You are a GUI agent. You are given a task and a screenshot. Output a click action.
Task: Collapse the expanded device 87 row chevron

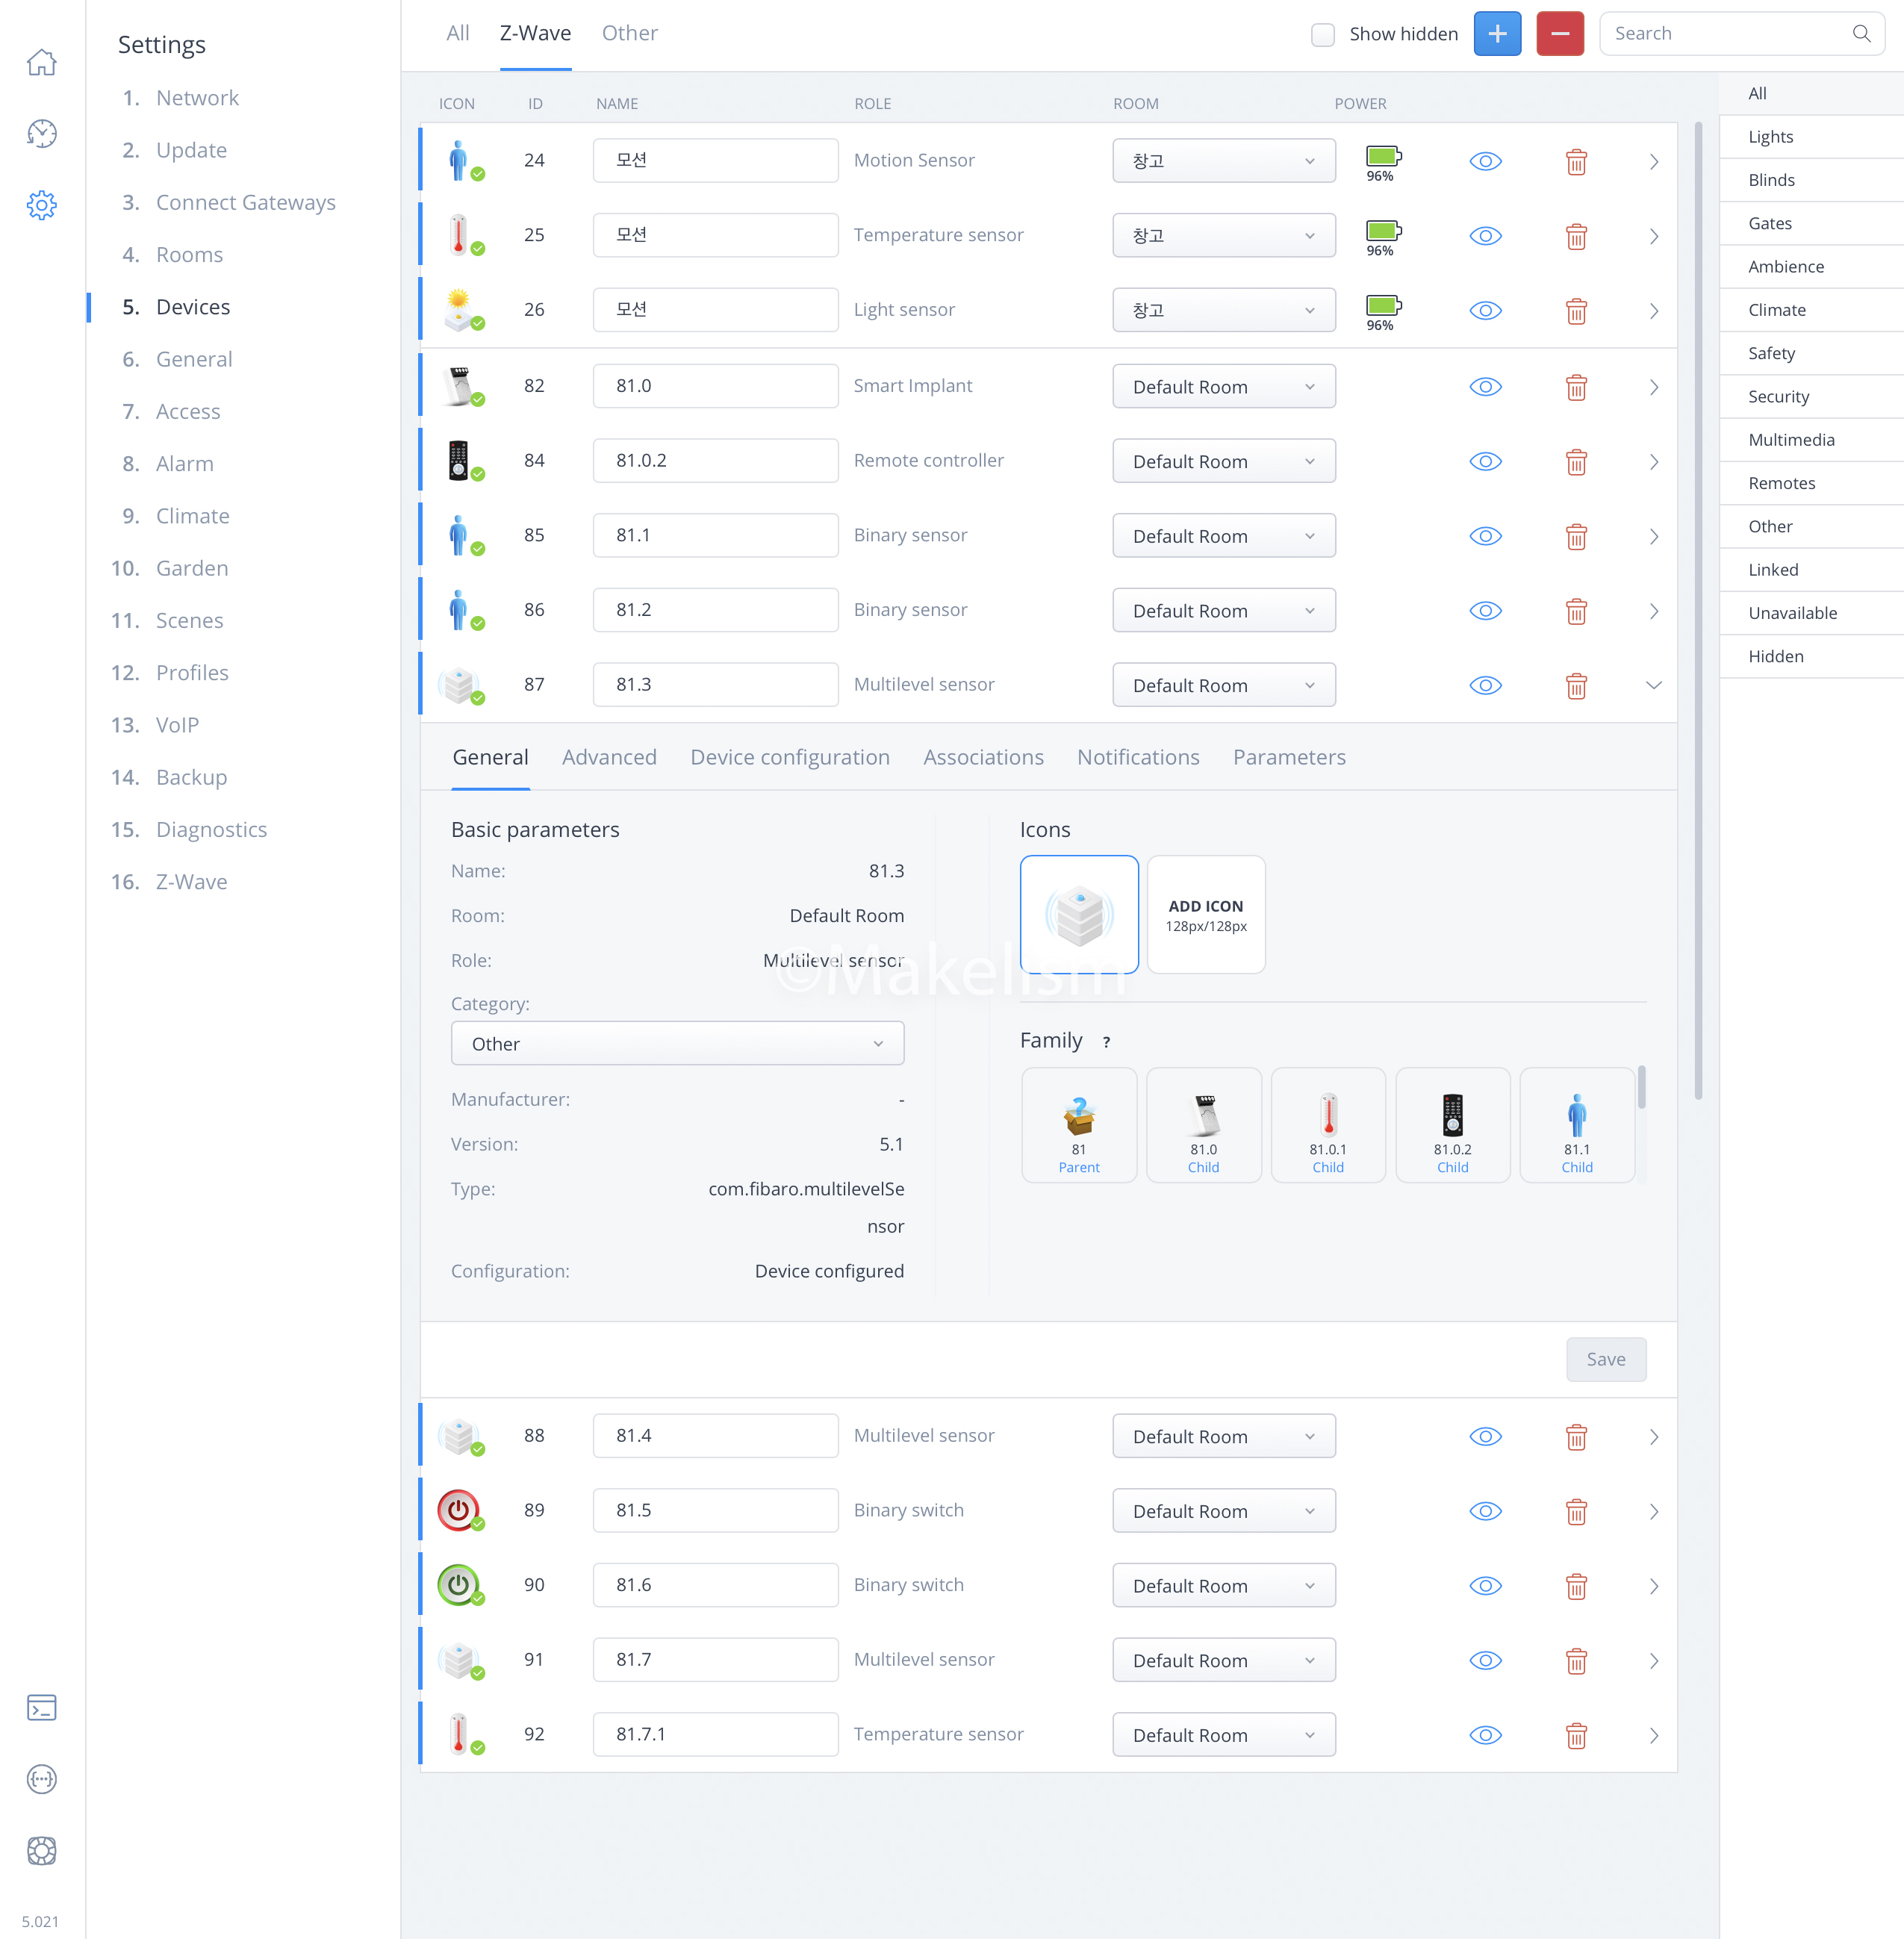point(1653,685)
